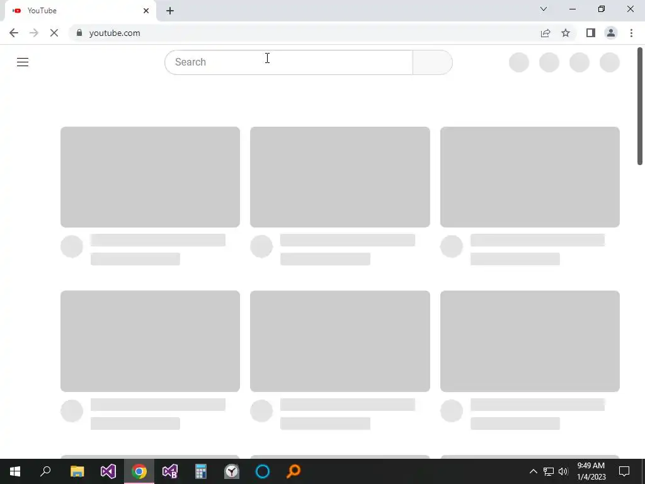The width and height of the screenshot is (645, 484).
Task: Click the browser forward arrow
Action: click(x=34, y=33)
